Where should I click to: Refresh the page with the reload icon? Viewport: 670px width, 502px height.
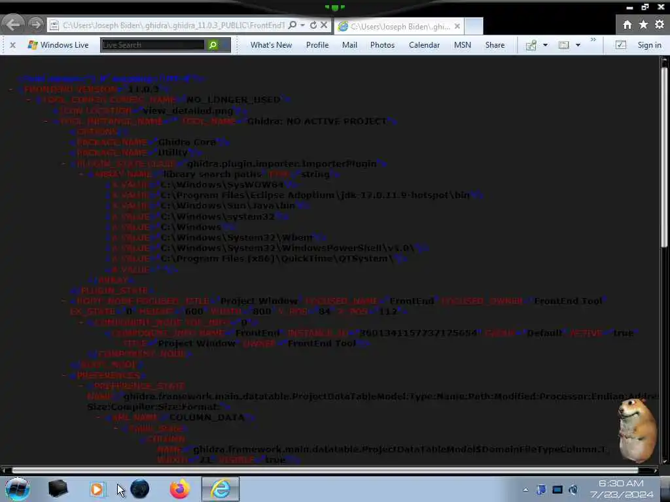point(313,25)
